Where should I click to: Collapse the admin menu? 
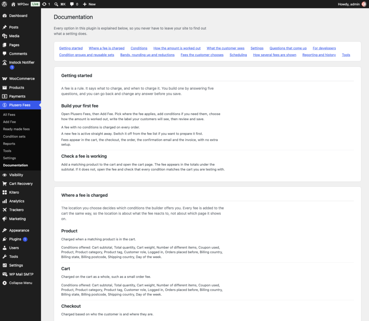[21, 283]
